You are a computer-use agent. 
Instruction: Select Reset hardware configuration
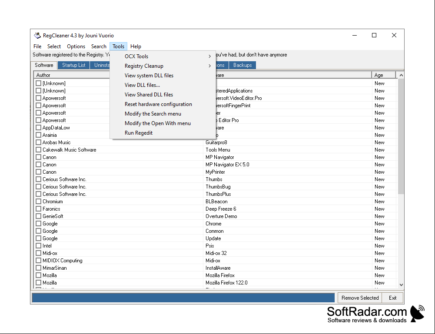(163, 104)
